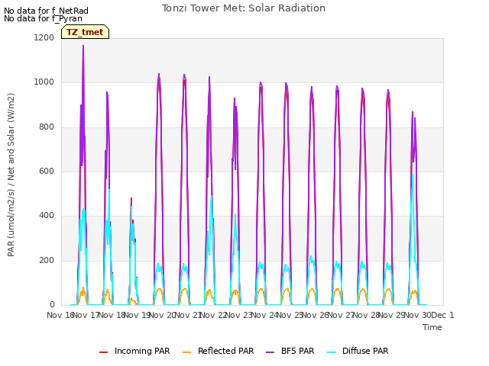Image resolution: width=489 pixels, height=366 pixels.
Task: Click the 1000 y-axis tick label
Action: click(44, 82)
